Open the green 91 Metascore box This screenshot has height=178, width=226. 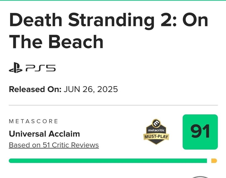tap(200, 132)
